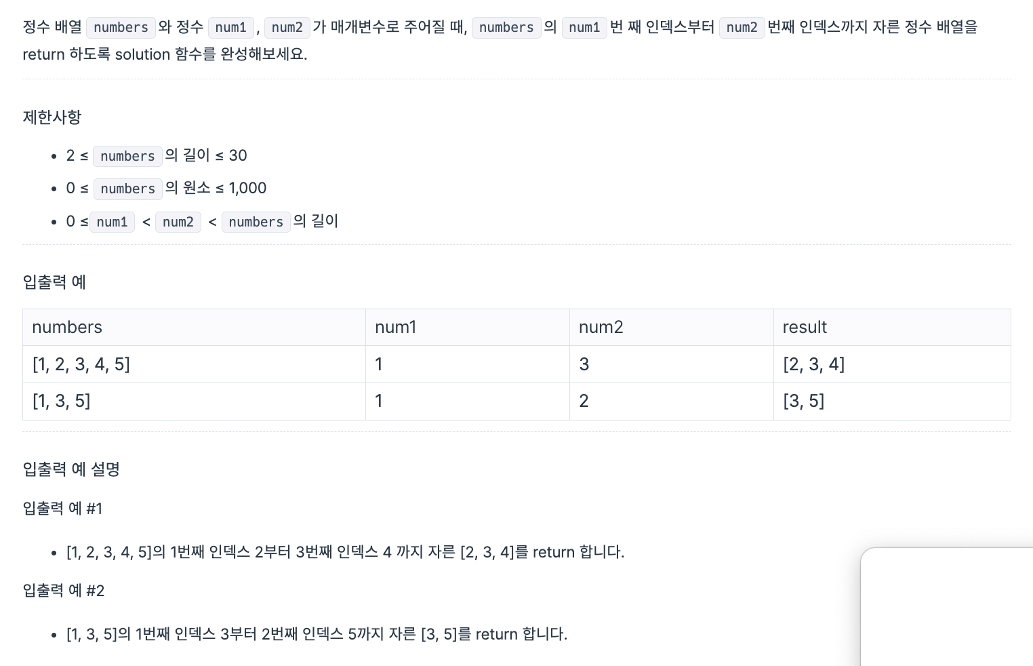The width and height of the screenshot is (1033, 666).
Task: Click the 'result' column header
Action: click(x=892, y=328)
